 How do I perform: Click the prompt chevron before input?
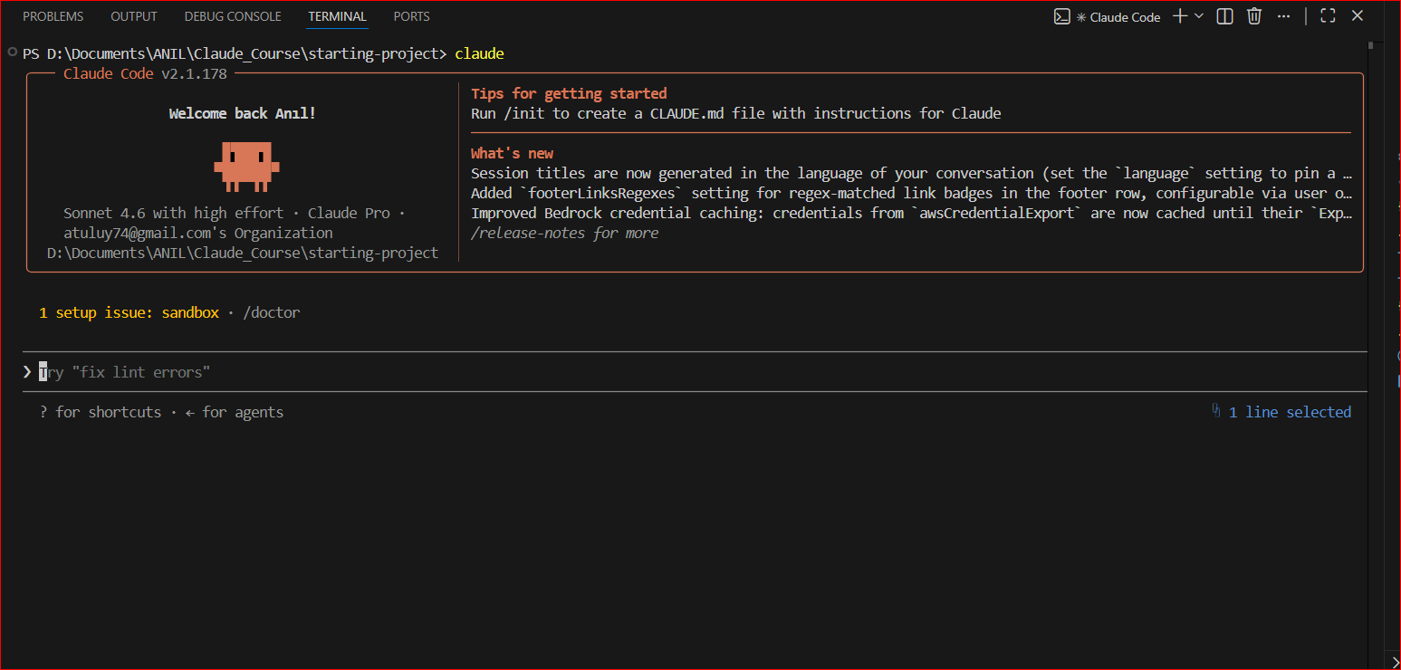click(27, 371)
